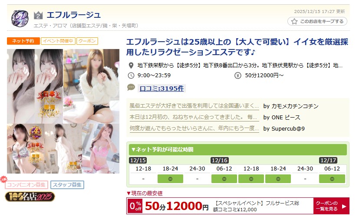Click the 100名店2025 badge
This screenshot has height=223, width=356.
point(30,197)
